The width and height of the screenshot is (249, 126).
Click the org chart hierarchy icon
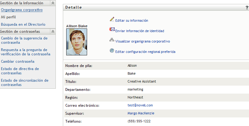(112, 40)
